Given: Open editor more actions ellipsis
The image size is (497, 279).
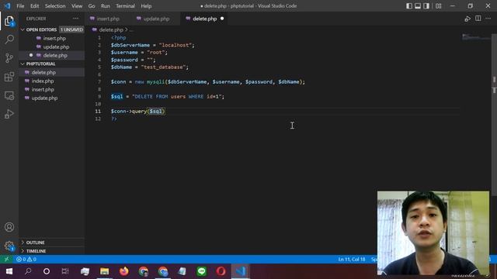Looking at the screenshot, I should pos(488,19).
